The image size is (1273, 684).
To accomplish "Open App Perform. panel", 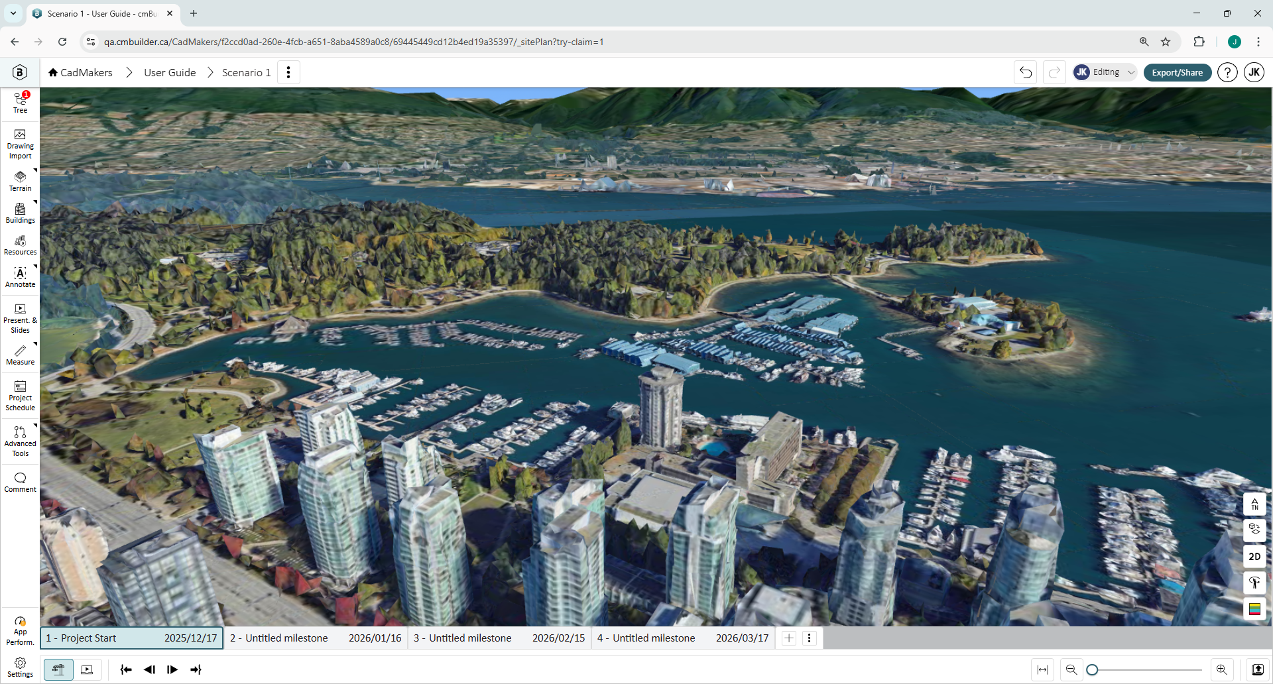I will (x=20, y=630).
